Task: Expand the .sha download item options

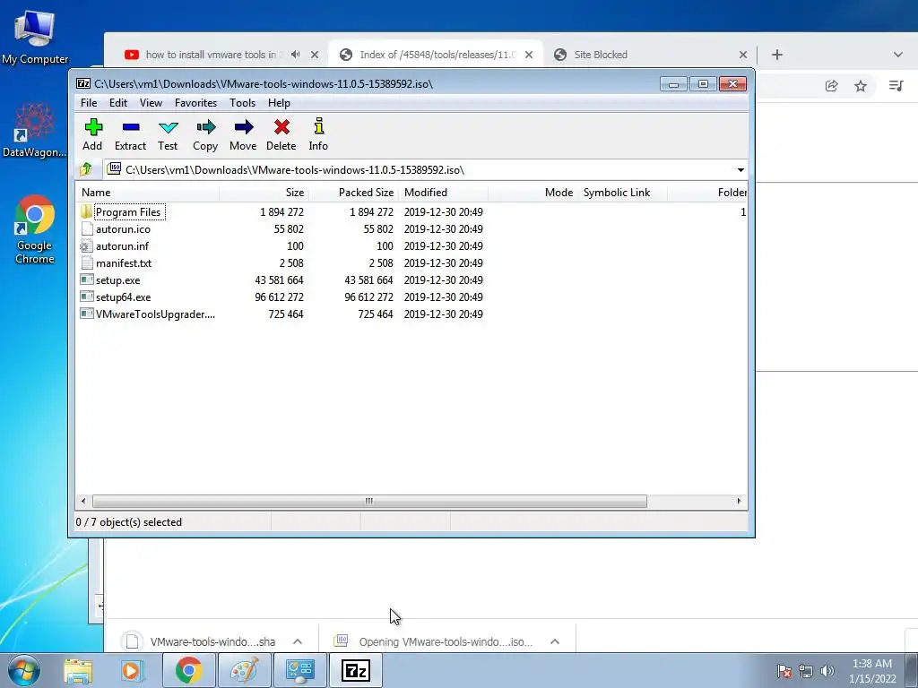Action: coord(298,641)
